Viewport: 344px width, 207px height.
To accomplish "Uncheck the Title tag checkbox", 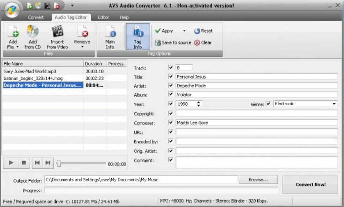I will point(171,77).
